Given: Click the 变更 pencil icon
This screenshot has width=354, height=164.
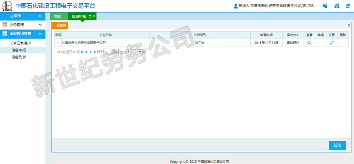Looking at the screenshot, I should pyautogui.click(x=332, y=43).
